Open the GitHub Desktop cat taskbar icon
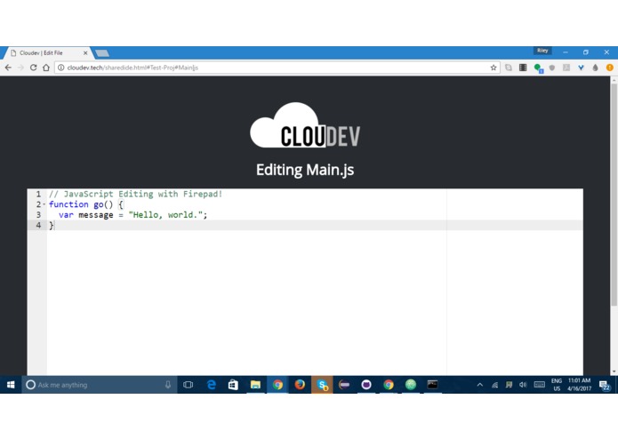 (366, 385)
